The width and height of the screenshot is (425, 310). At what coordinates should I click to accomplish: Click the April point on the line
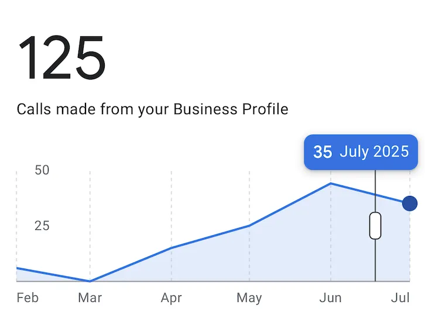point(172,247)
